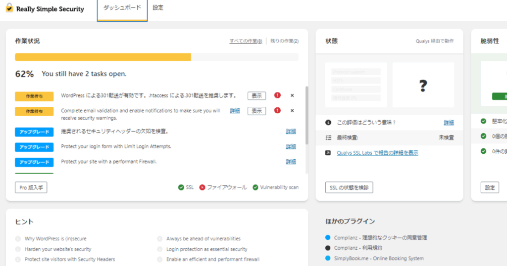Click the green SSL status icon

[181, 187]
